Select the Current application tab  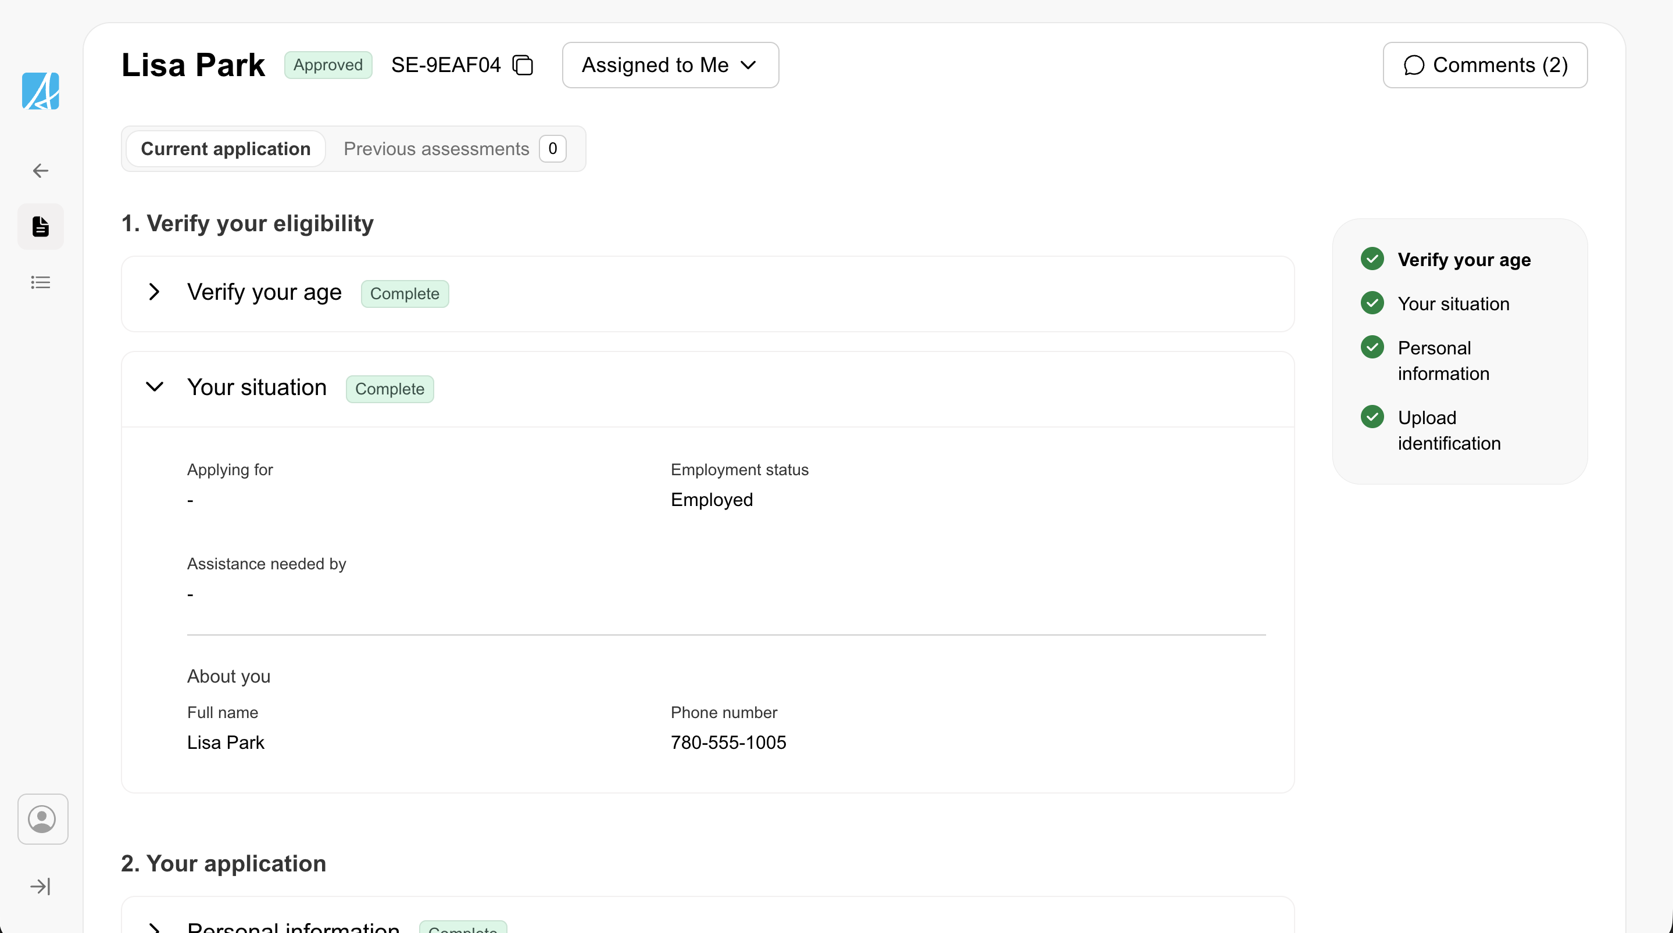click(x=226, y=149)
